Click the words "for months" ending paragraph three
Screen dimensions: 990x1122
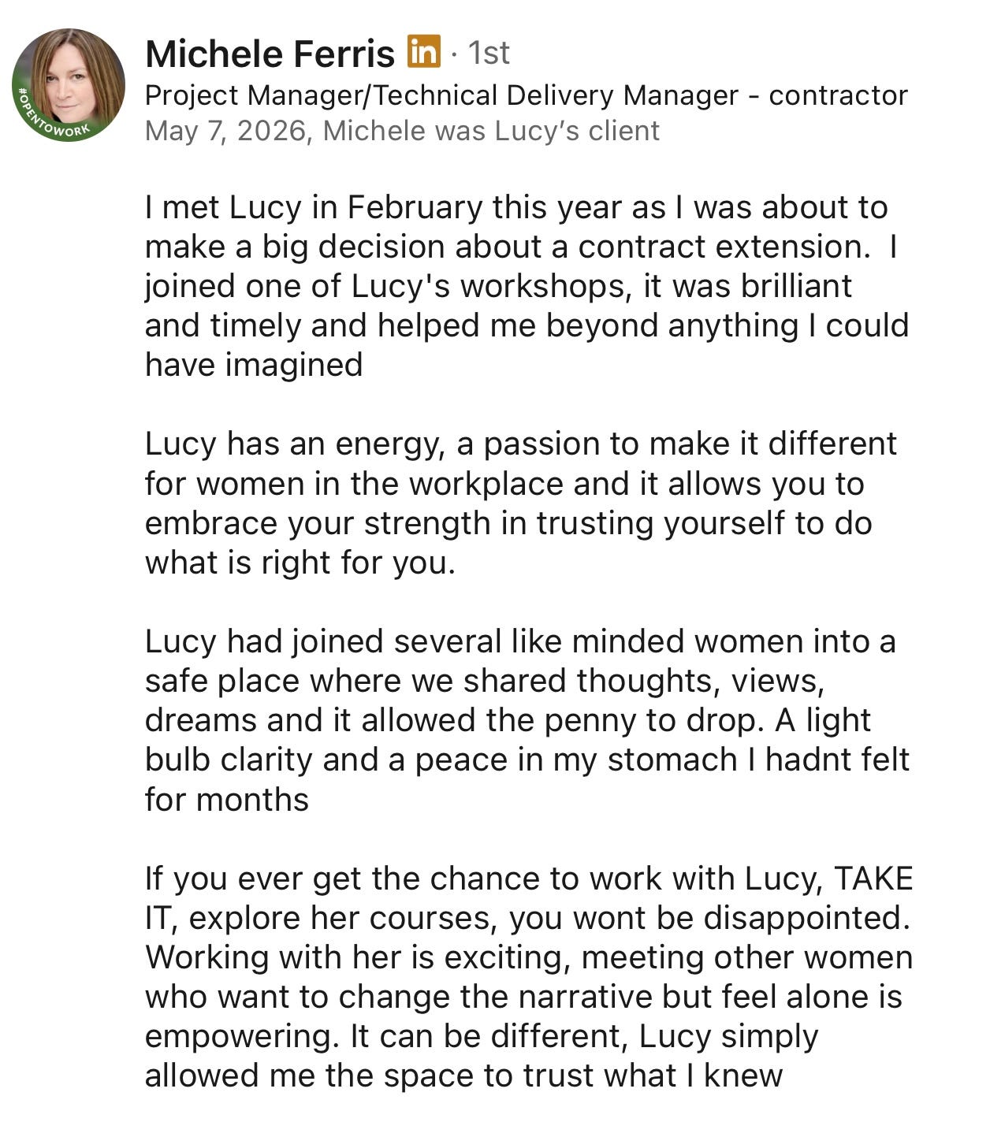[227, 800]
